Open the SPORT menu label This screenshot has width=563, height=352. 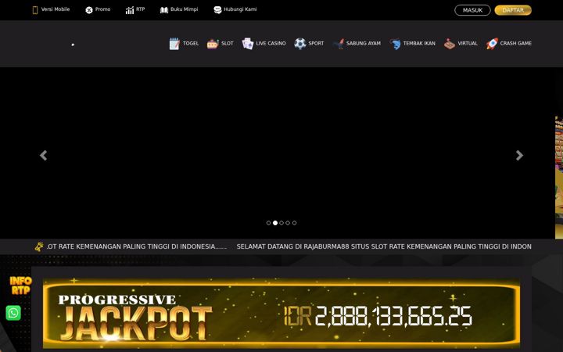[316, 44]
